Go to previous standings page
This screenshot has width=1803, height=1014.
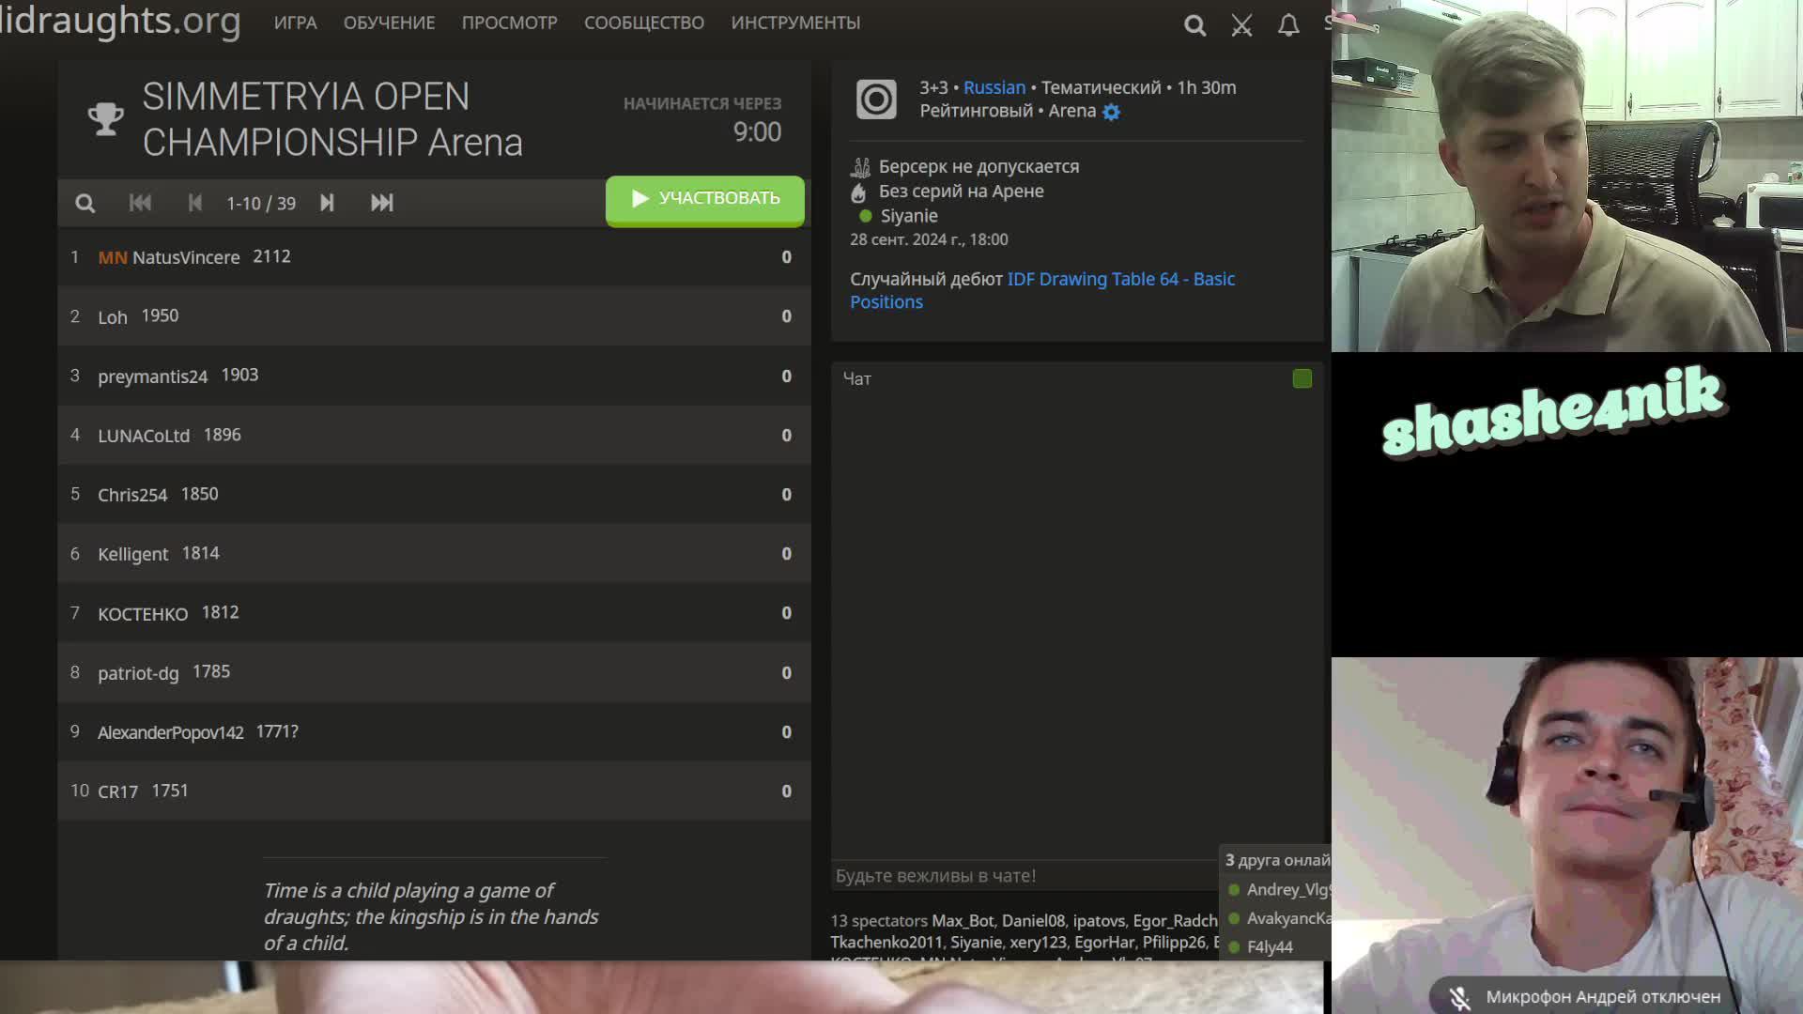click(x=194, y=203)
